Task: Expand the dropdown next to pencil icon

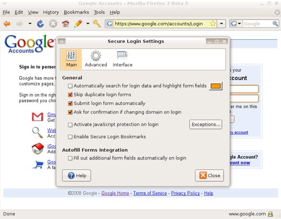Action: click(x=88, y=24)
